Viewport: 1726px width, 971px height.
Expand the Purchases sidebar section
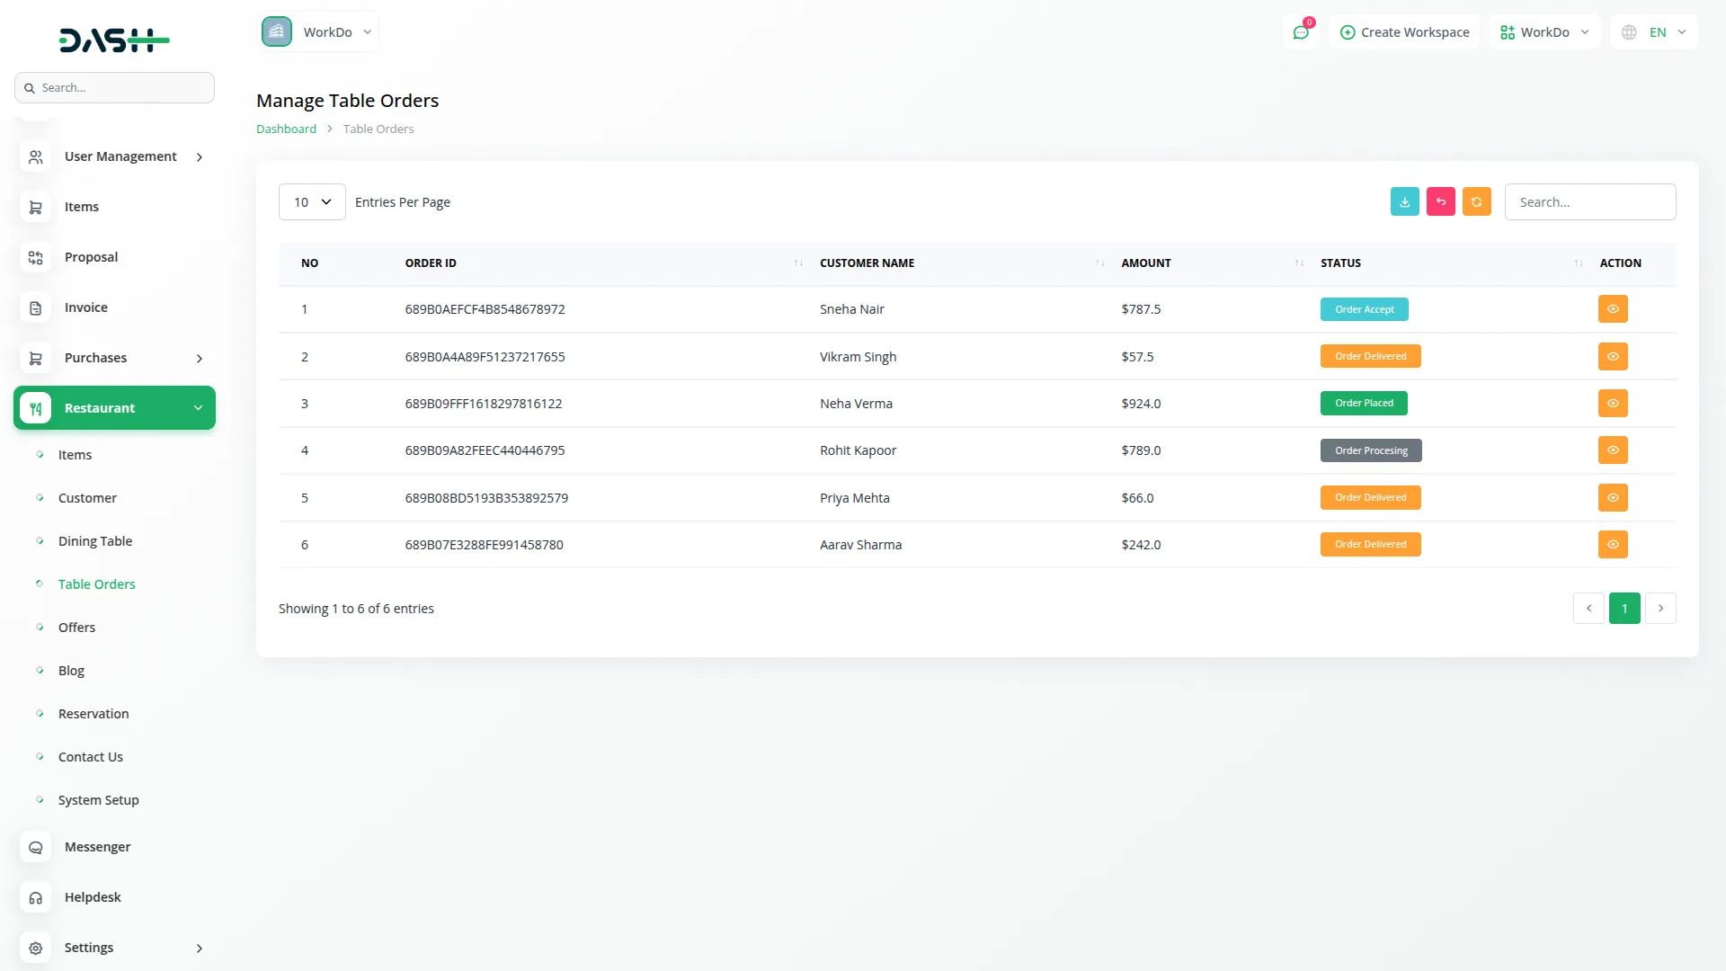tap(94, 357)
